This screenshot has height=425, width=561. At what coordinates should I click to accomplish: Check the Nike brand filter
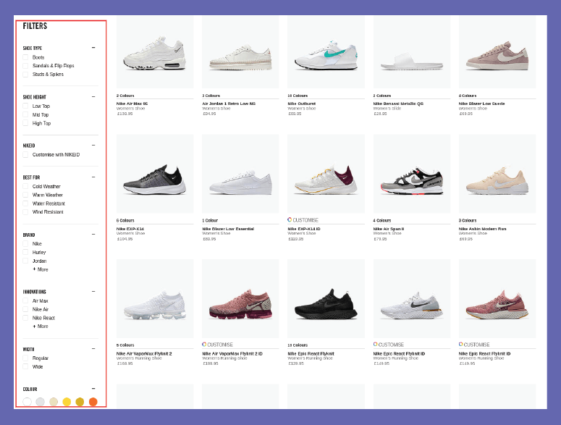25,243
